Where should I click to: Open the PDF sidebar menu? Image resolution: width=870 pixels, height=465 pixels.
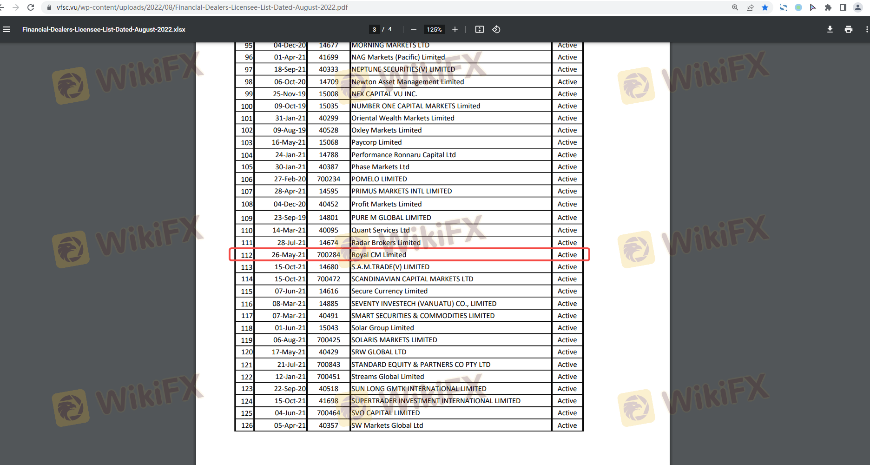point(7,29)
